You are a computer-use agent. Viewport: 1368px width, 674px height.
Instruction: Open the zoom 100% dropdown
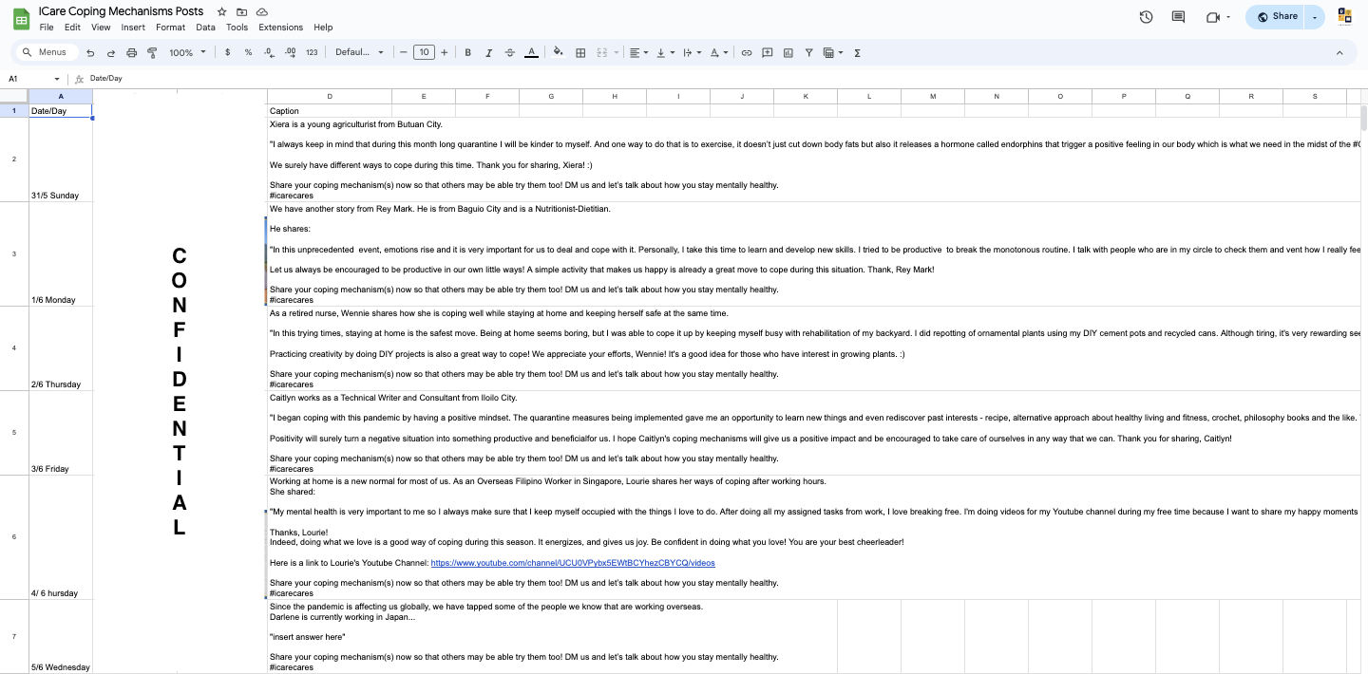coord(187,53)
